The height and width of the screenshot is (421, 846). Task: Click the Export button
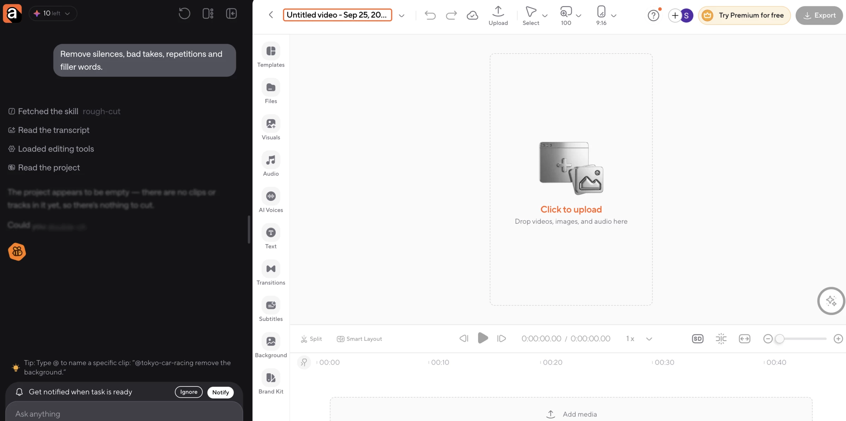click(x=819, y=15)
